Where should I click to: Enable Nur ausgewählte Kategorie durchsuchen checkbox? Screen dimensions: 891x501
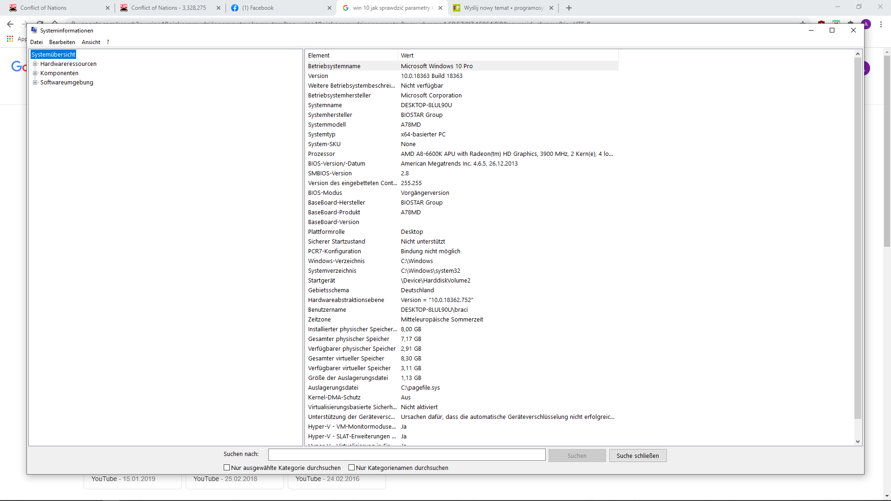click(x=227, y=468)
